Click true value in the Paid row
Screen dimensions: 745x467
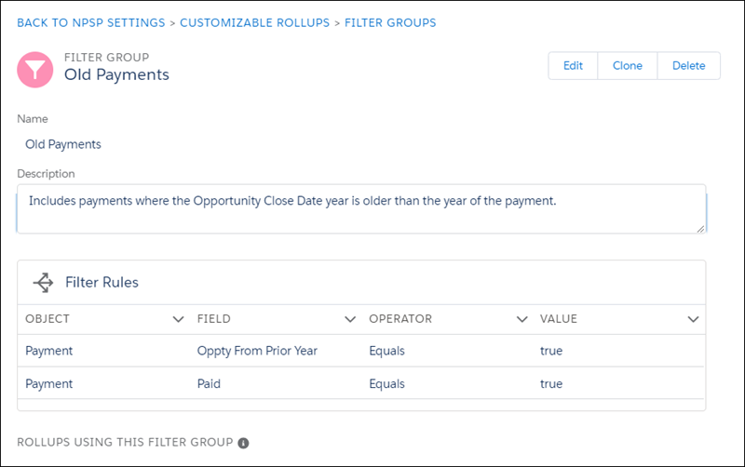coord(551,383)
